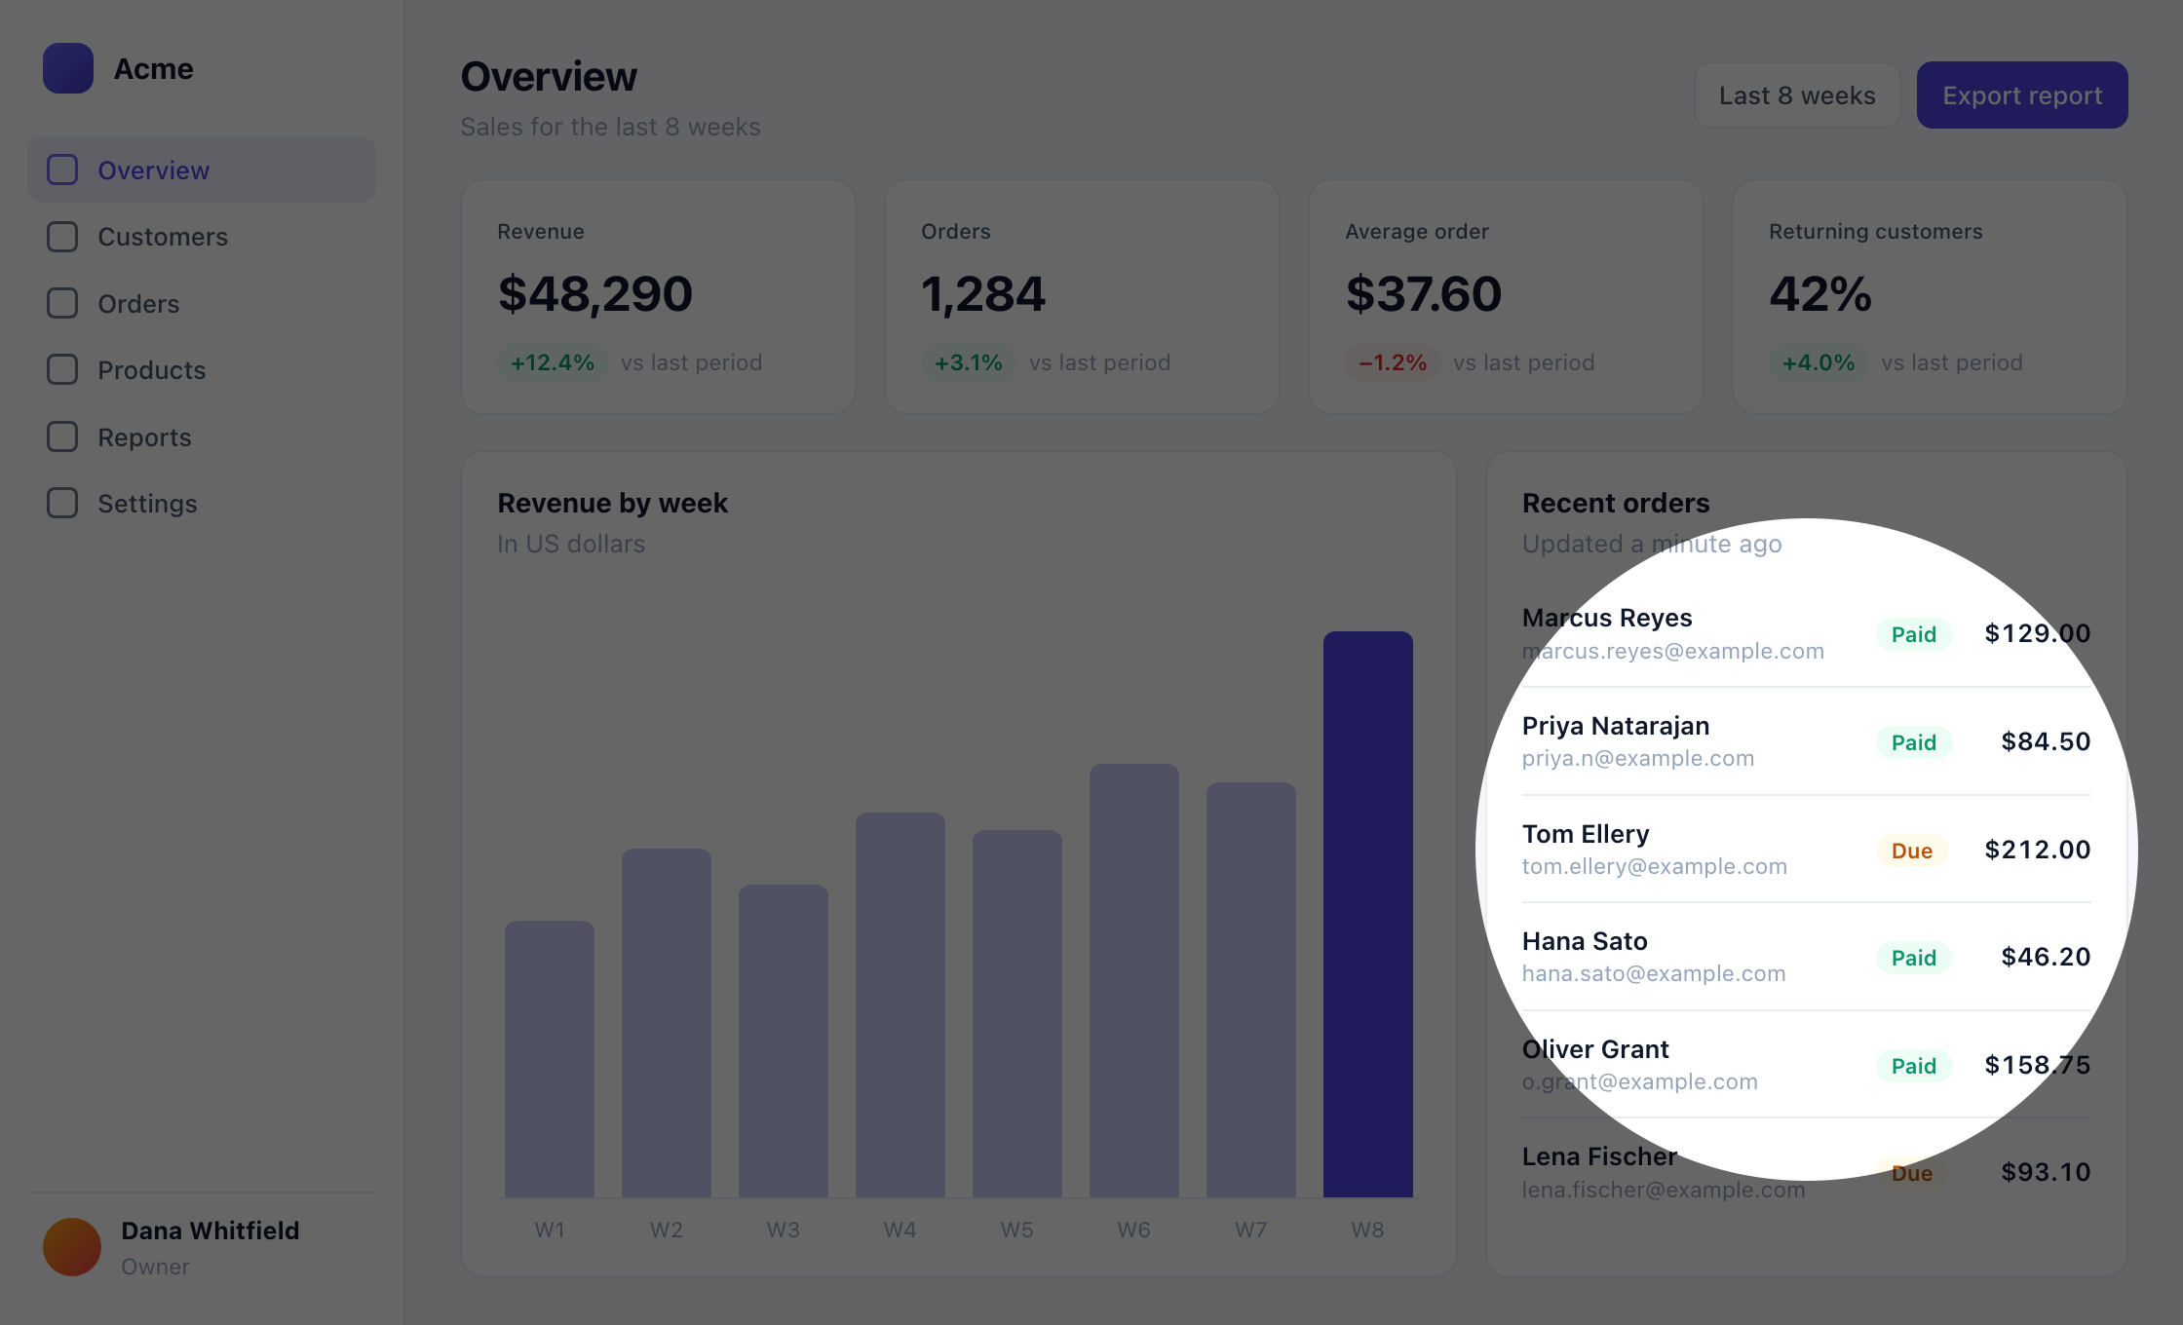This screenshot has width=2183, height=1325.
Task: Click lena.fischer@example.com email
Action: (x=1664, y=1190)
